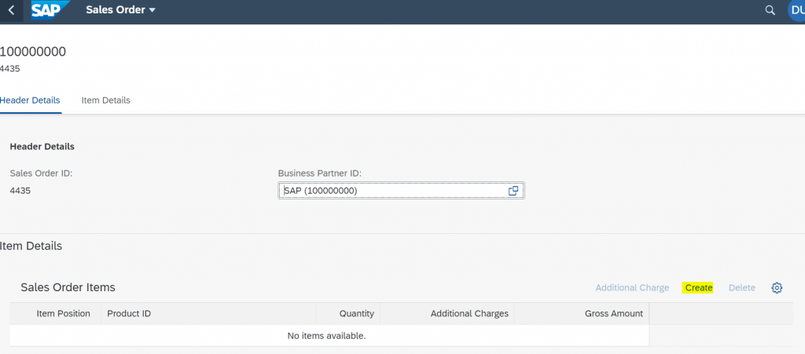Click the Gross Amount column header
This screenshot has height=354, width=805.
coord(582,313)
